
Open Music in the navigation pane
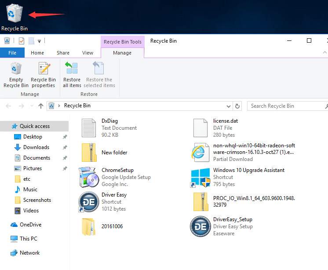click(x=30, y=190)
